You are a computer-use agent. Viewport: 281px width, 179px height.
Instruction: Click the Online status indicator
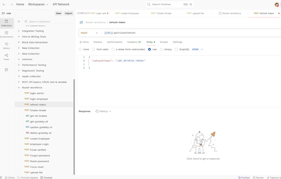(10, 178)
